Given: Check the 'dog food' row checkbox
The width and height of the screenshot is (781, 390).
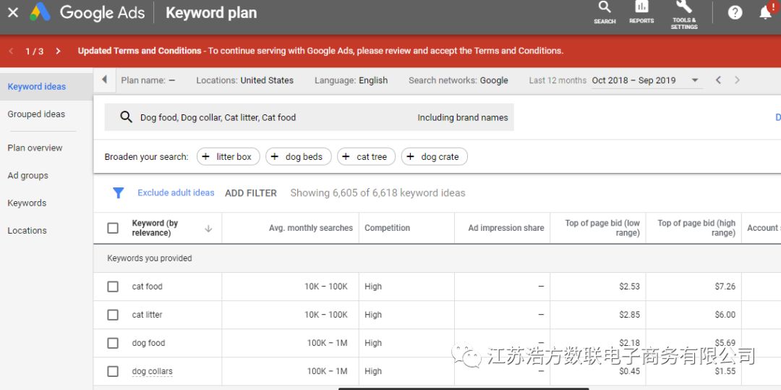Looking at the screenshot, I should 113,343.
